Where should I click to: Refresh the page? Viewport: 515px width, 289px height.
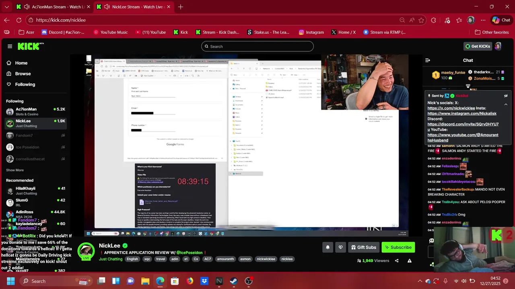pyautogui.click(x=19, y=20)
